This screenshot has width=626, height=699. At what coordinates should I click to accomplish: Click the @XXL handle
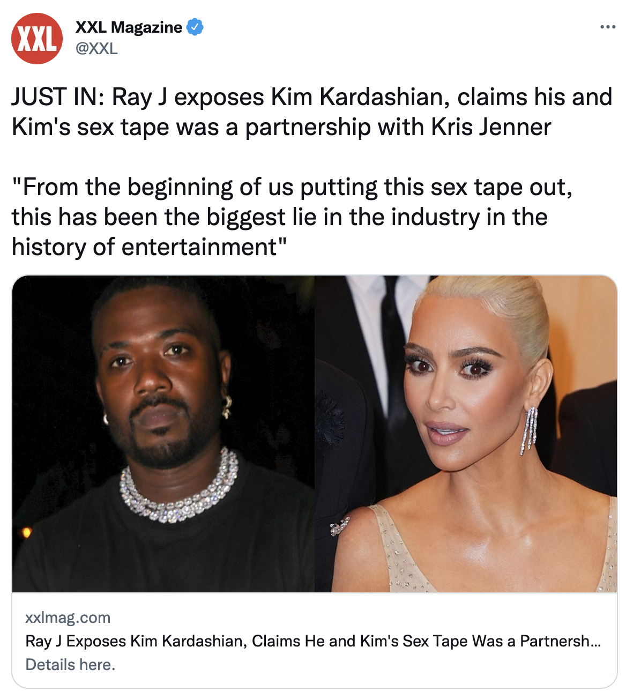coord(96,49)
